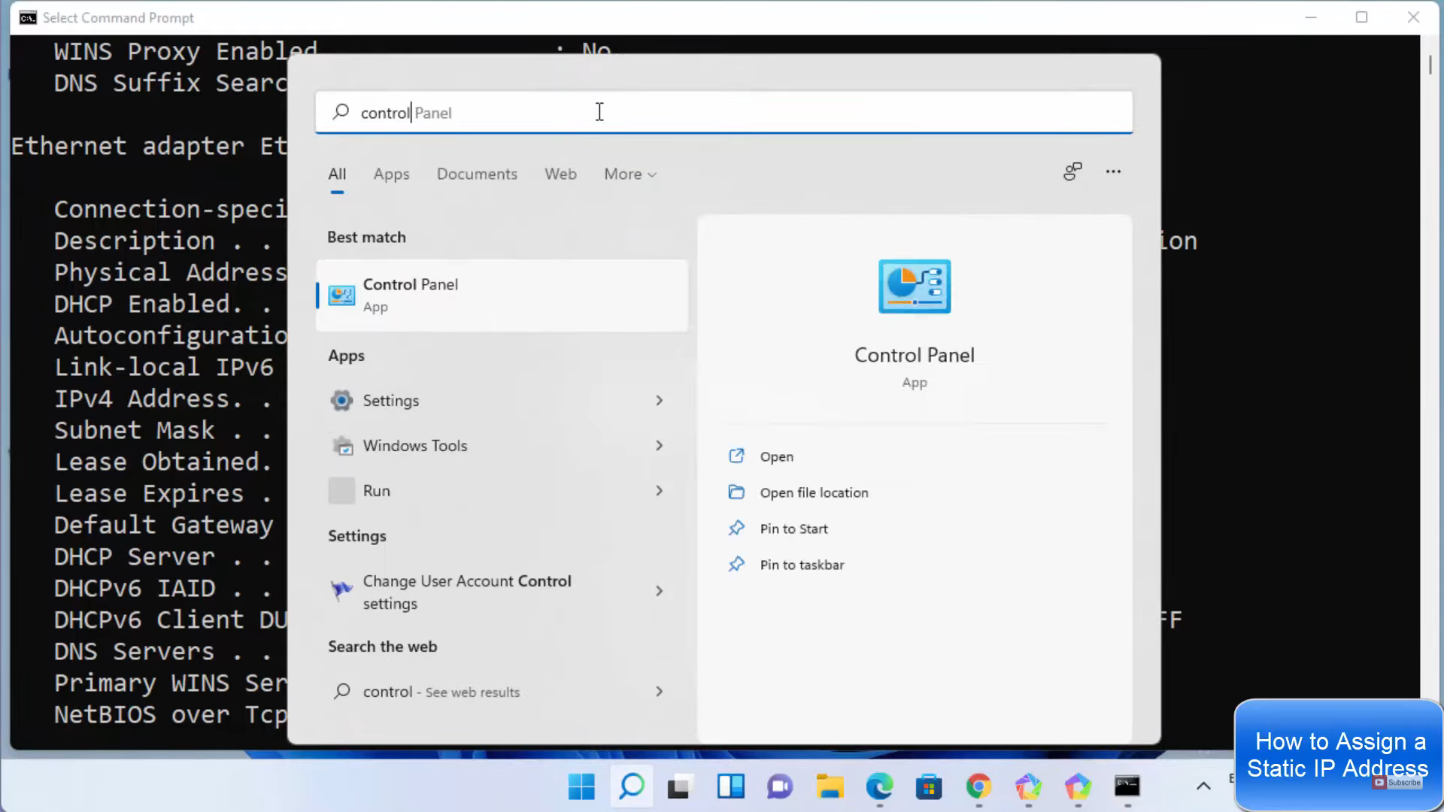Open File Explorer from taskbar
This screenshot has width=1444, height=812.
(x=830, y=786)
